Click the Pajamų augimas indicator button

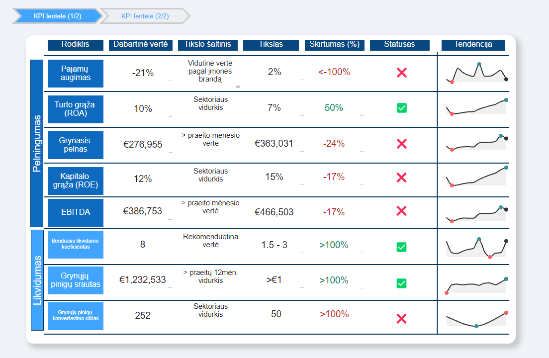pyautogui.click(x=76, y=74)
